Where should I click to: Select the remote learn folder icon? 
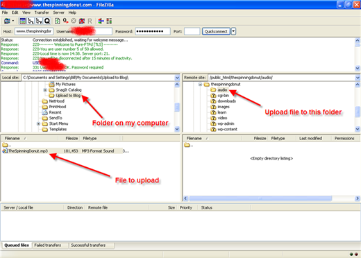pos(213,112)
